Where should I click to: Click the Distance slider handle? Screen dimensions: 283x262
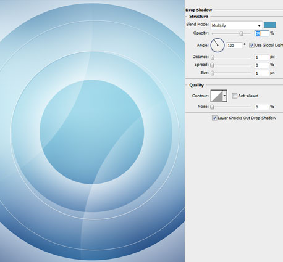[x=213, y=57]
